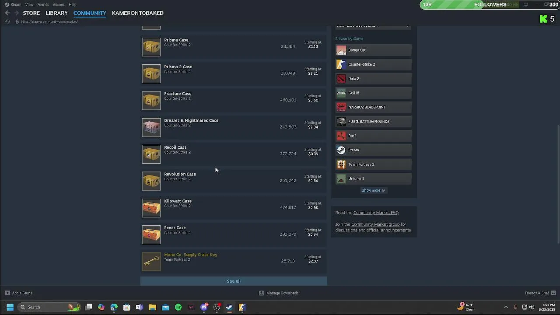Browse Rust market items
The width and height of the screenshot is (560, 315).
pyautogui.click(x=373, y=136)
